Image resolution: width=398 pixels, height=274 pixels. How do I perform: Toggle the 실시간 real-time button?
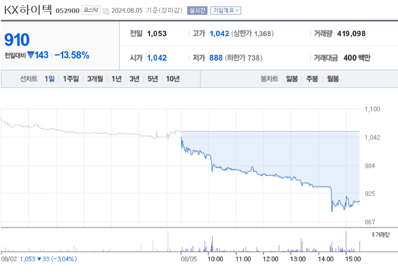click(197, 11)
